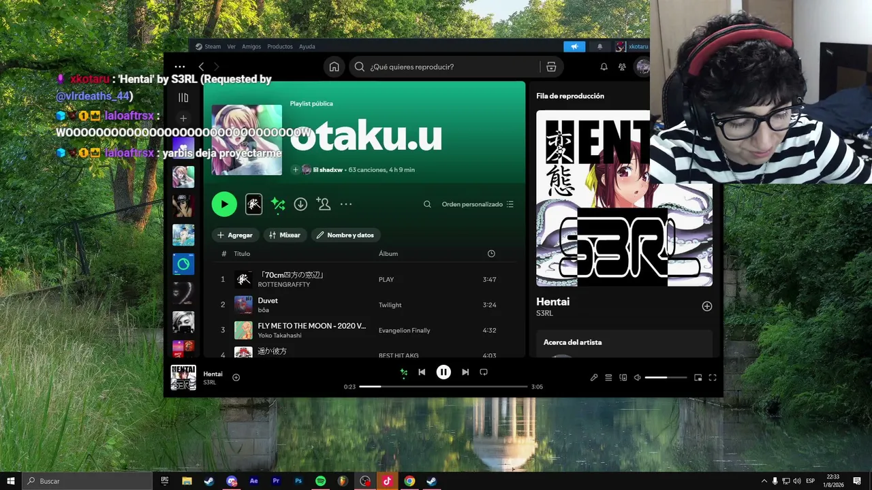Toggle repeat in player bar
872x490 pixels.
(484, 372)
